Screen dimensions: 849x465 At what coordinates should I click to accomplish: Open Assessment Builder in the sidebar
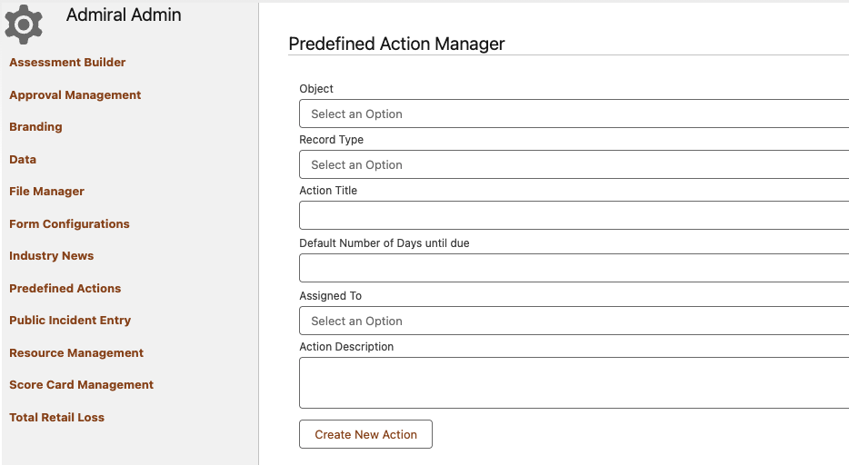[x=67, y=63]
